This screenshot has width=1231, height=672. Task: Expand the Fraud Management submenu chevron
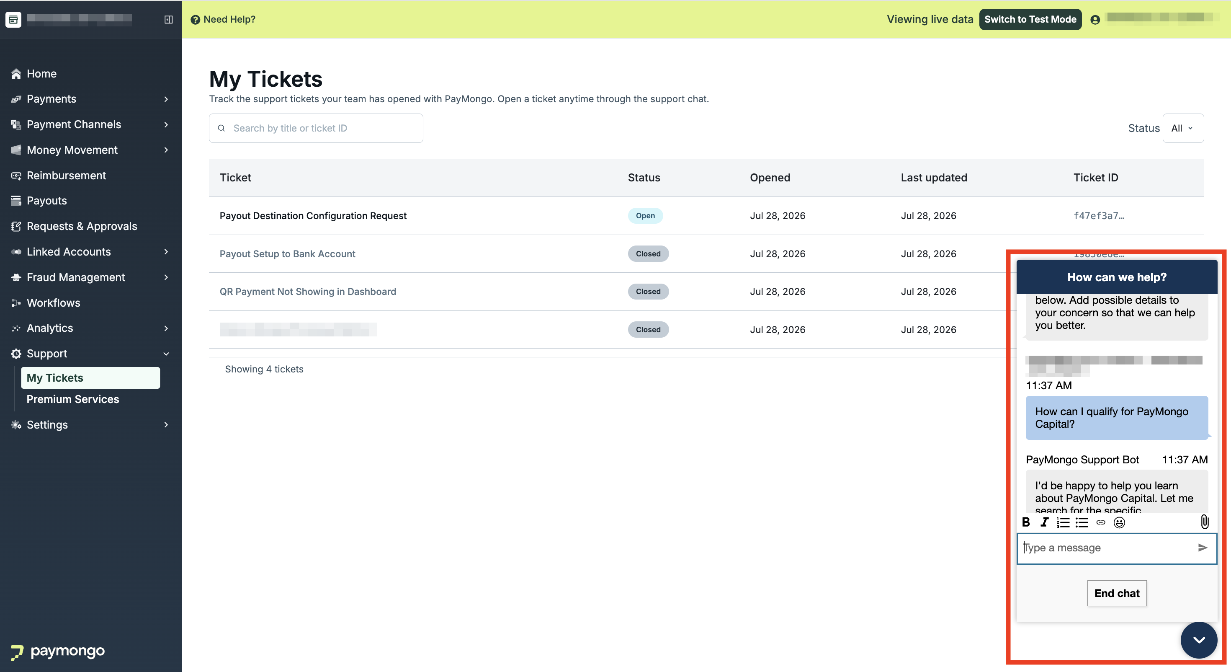click(166, 277)
